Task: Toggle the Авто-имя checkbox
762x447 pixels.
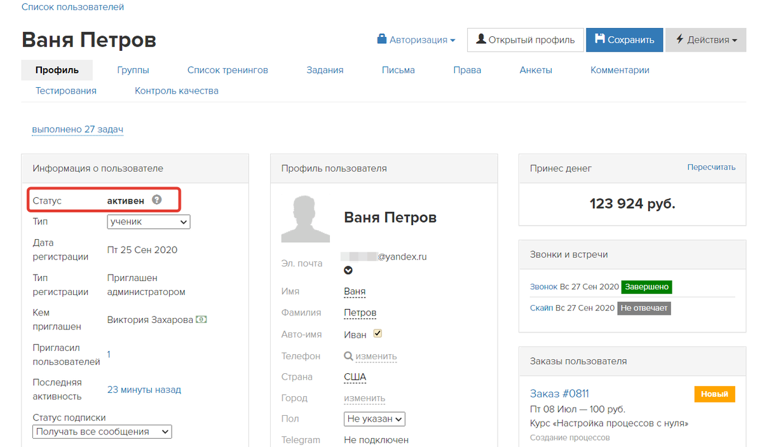Action: [378, 334]
